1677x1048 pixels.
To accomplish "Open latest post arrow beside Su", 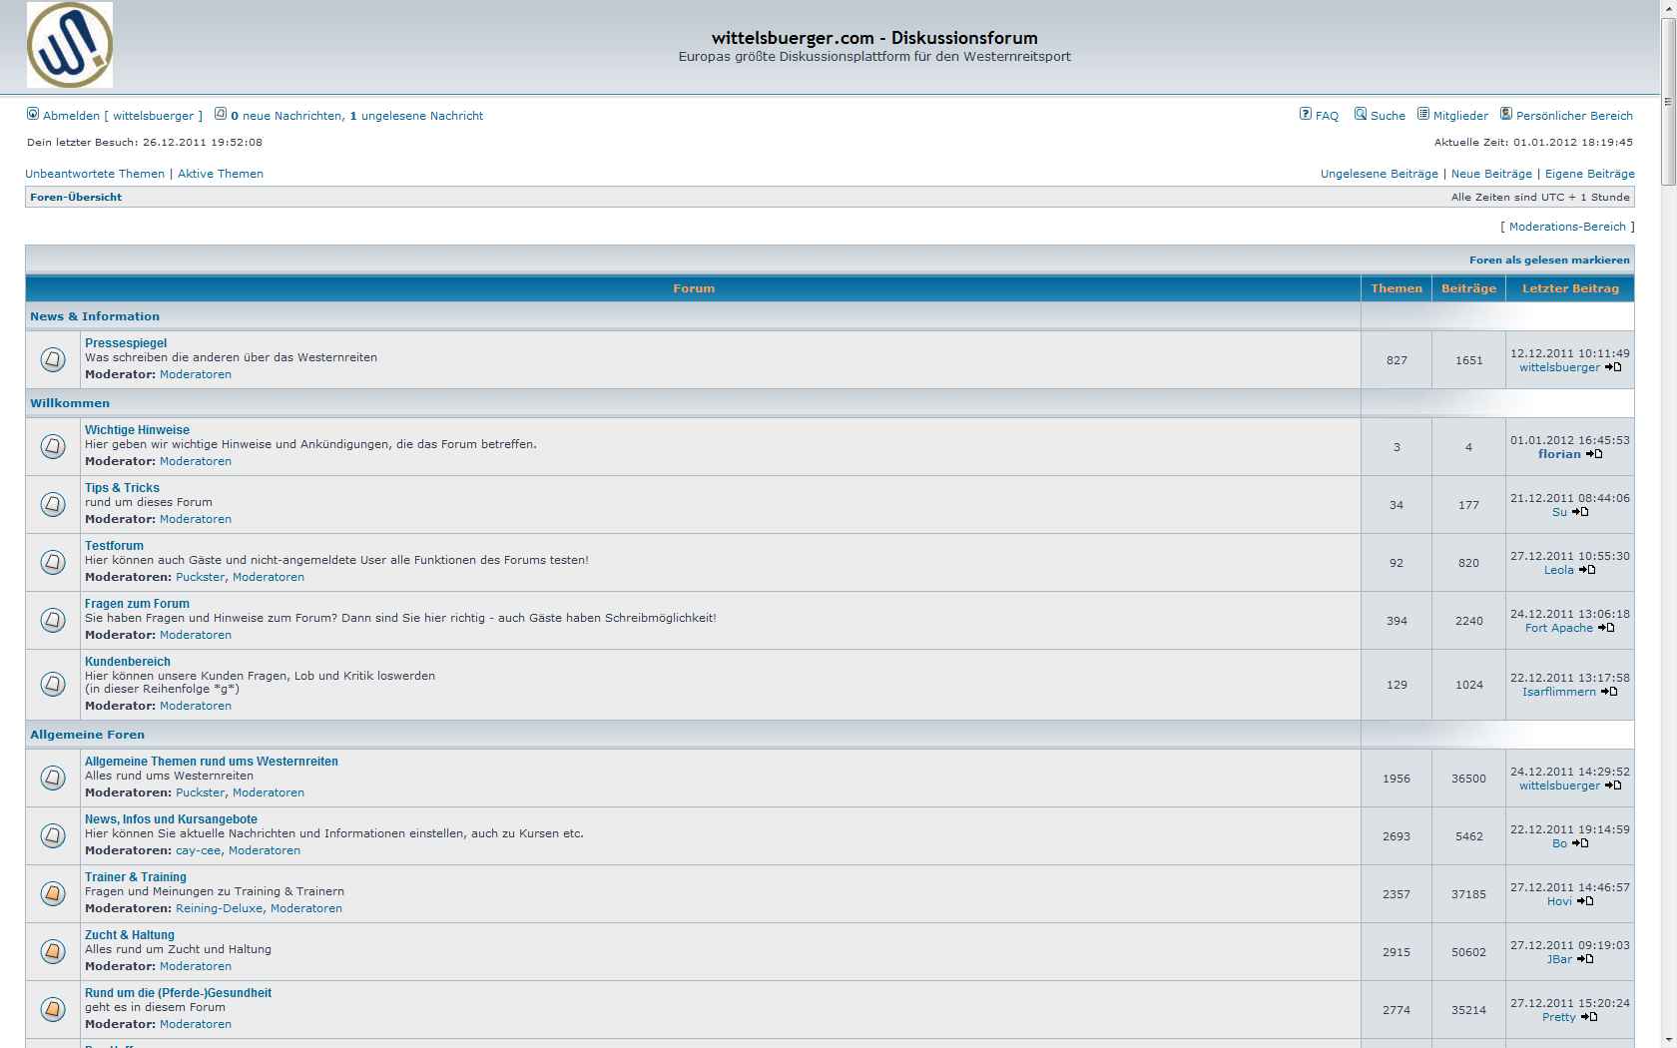I will [1580, 512].
